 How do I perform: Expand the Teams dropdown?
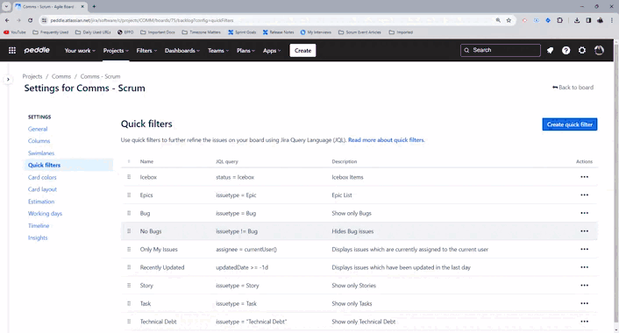pyautogui.click(x=218, y=51)
